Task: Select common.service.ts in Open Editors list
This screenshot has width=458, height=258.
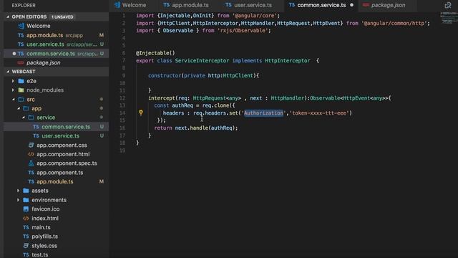Action: pyautogui.click(x=56, y=54)
